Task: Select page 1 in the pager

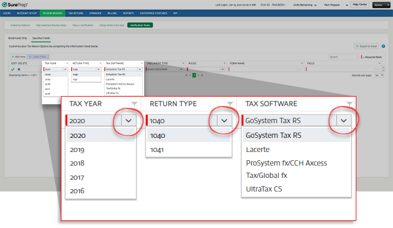Action: 194,75
